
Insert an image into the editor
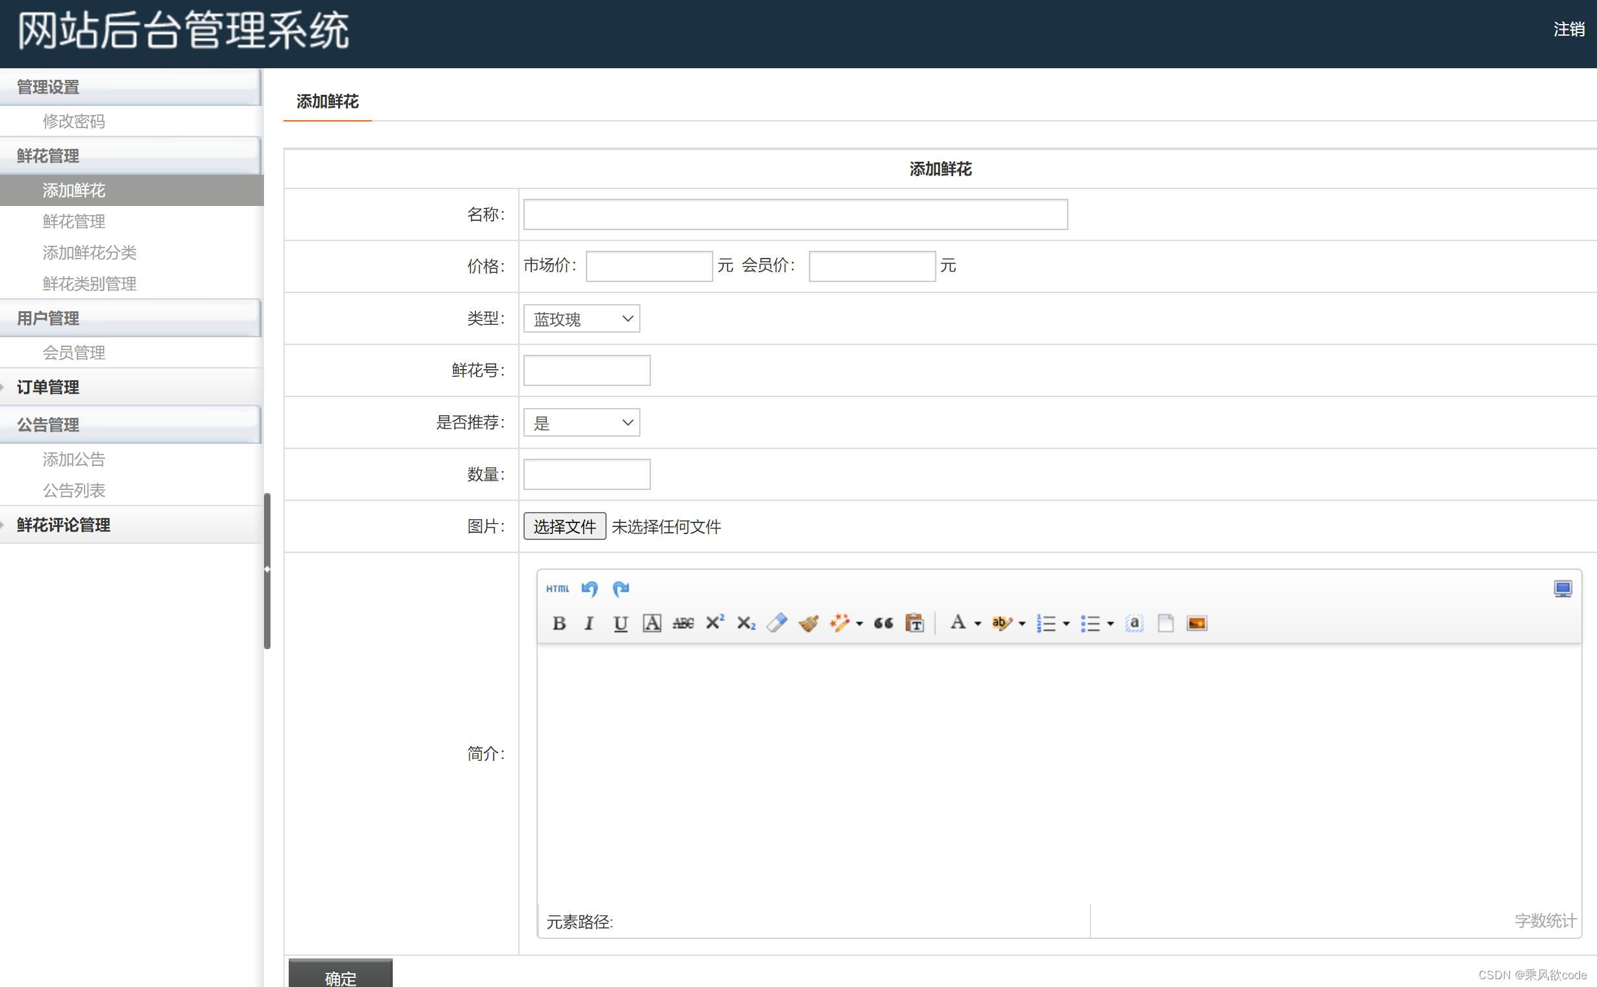[x=1196, y=622]
